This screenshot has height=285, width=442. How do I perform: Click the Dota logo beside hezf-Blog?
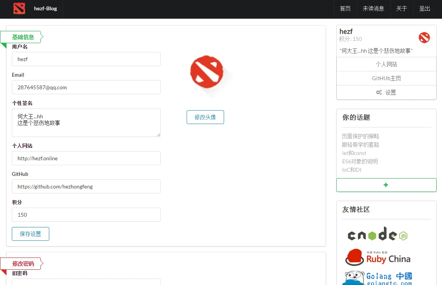point(19,9)
